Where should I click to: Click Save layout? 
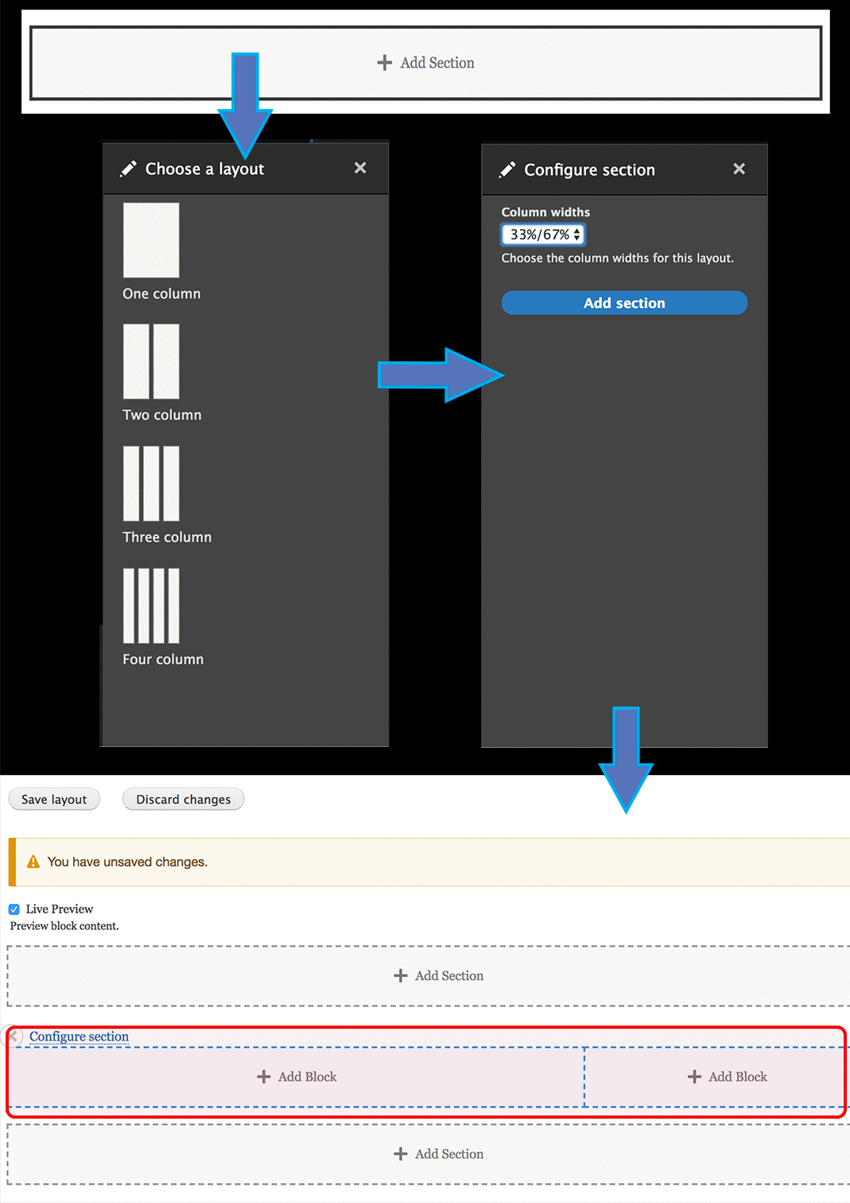[53, 799]
